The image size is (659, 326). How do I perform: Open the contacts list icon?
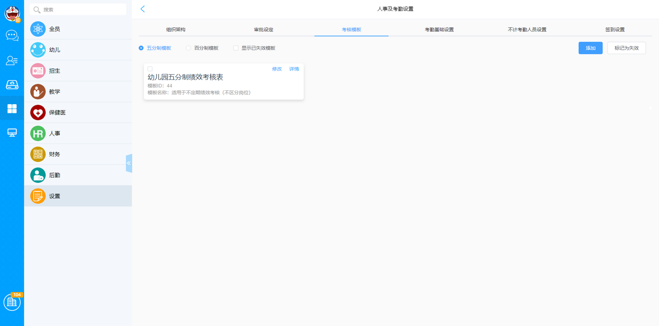[12, 60]
